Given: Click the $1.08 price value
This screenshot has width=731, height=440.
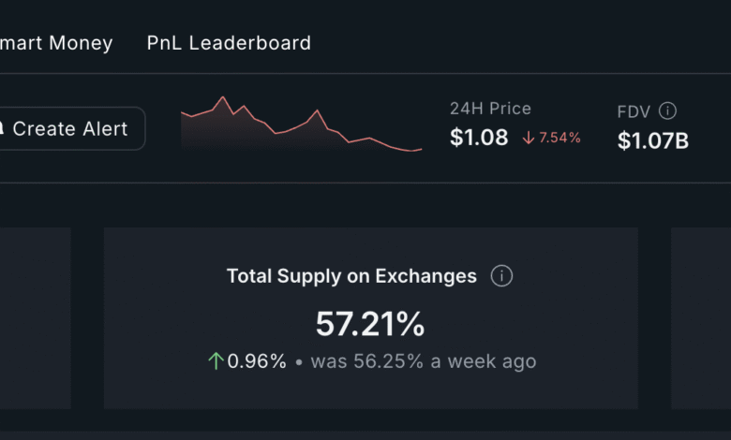Looking at the screenshot, I should pyautogui.click(x=479, y=138).
